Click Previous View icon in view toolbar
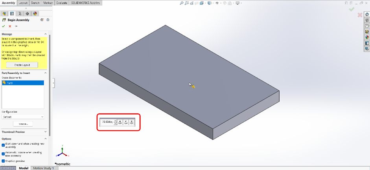This screenshot has width=370, height=170. (192, 3)
